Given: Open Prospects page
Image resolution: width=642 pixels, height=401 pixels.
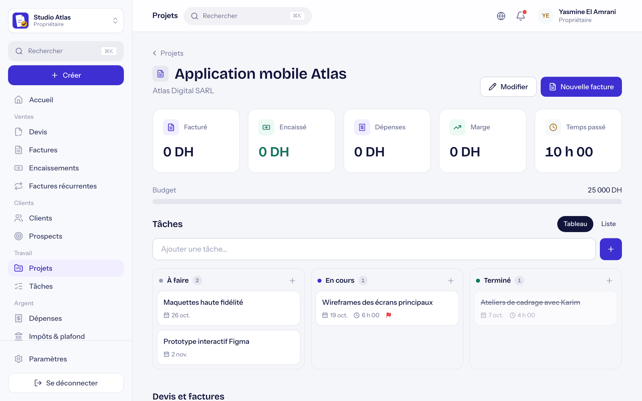Looking at the screenshot, I should [66, 236].
